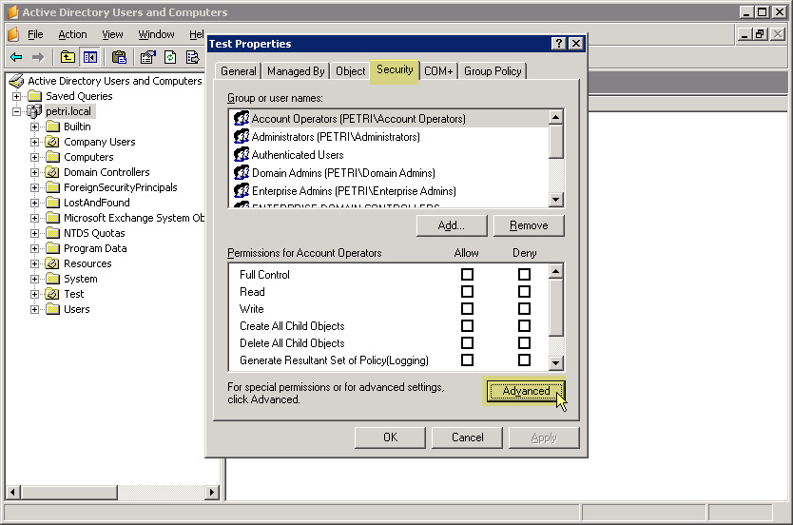Open the File menu
This screenshot has width=793, height=525.
coord(35,34)
